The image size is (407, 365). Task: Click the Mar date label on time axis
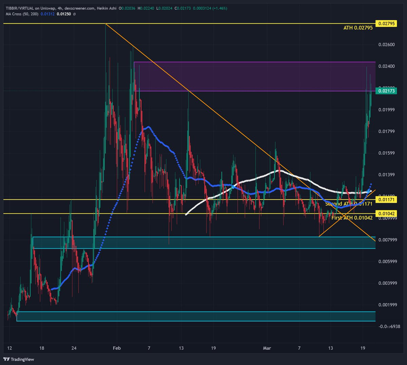coord(267,348)
